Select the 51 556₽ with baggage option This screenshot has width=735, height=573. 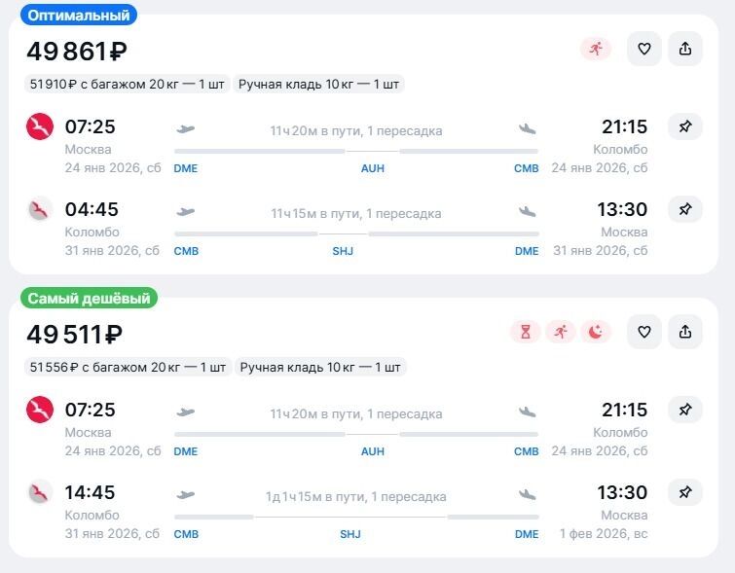pos(128,368)
